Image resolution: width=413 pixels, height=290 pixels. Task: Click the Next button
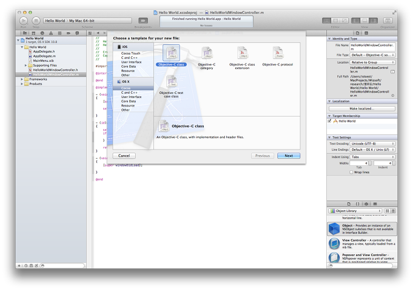pos(289,156)
